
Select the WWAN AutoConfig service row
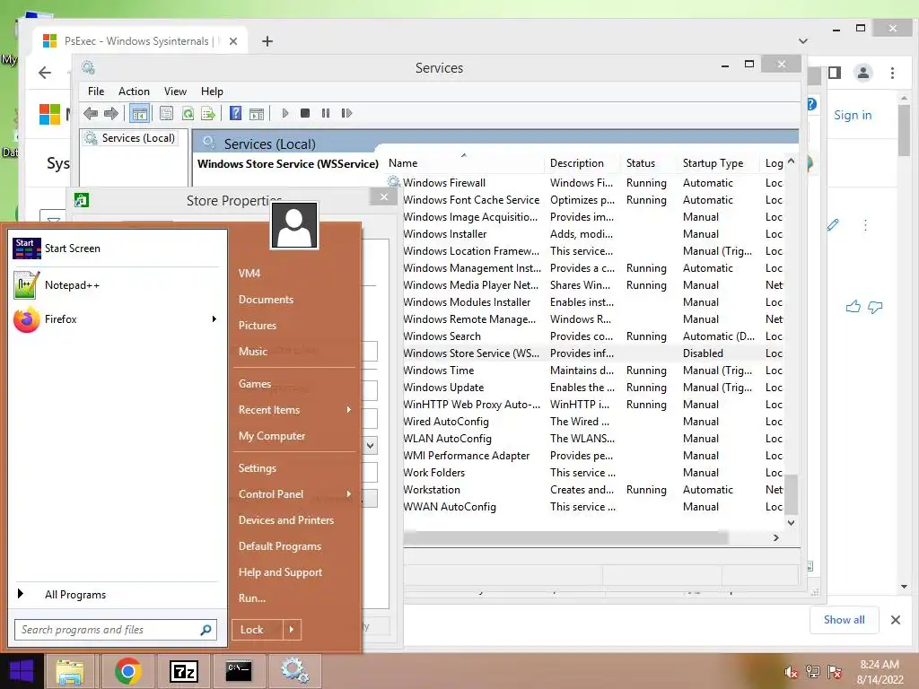(x=592, y=507)
